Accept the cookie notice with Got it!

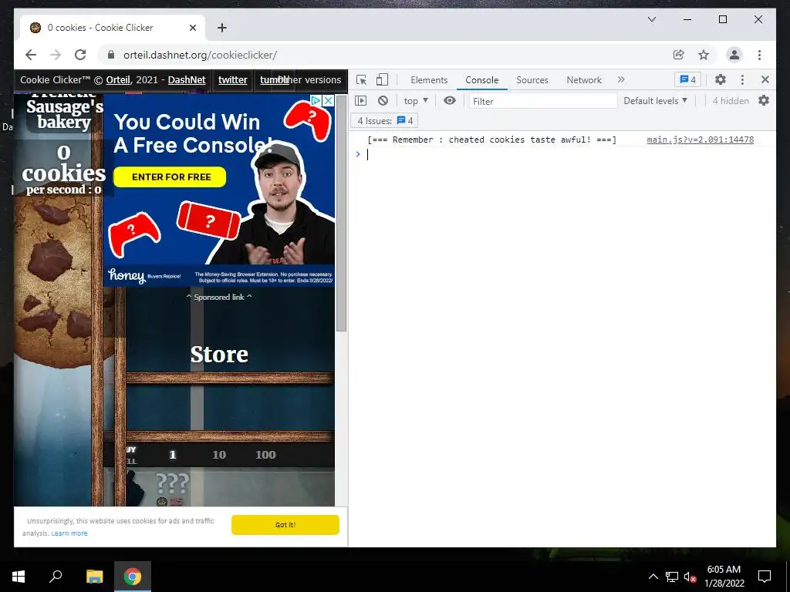(285, 524)
